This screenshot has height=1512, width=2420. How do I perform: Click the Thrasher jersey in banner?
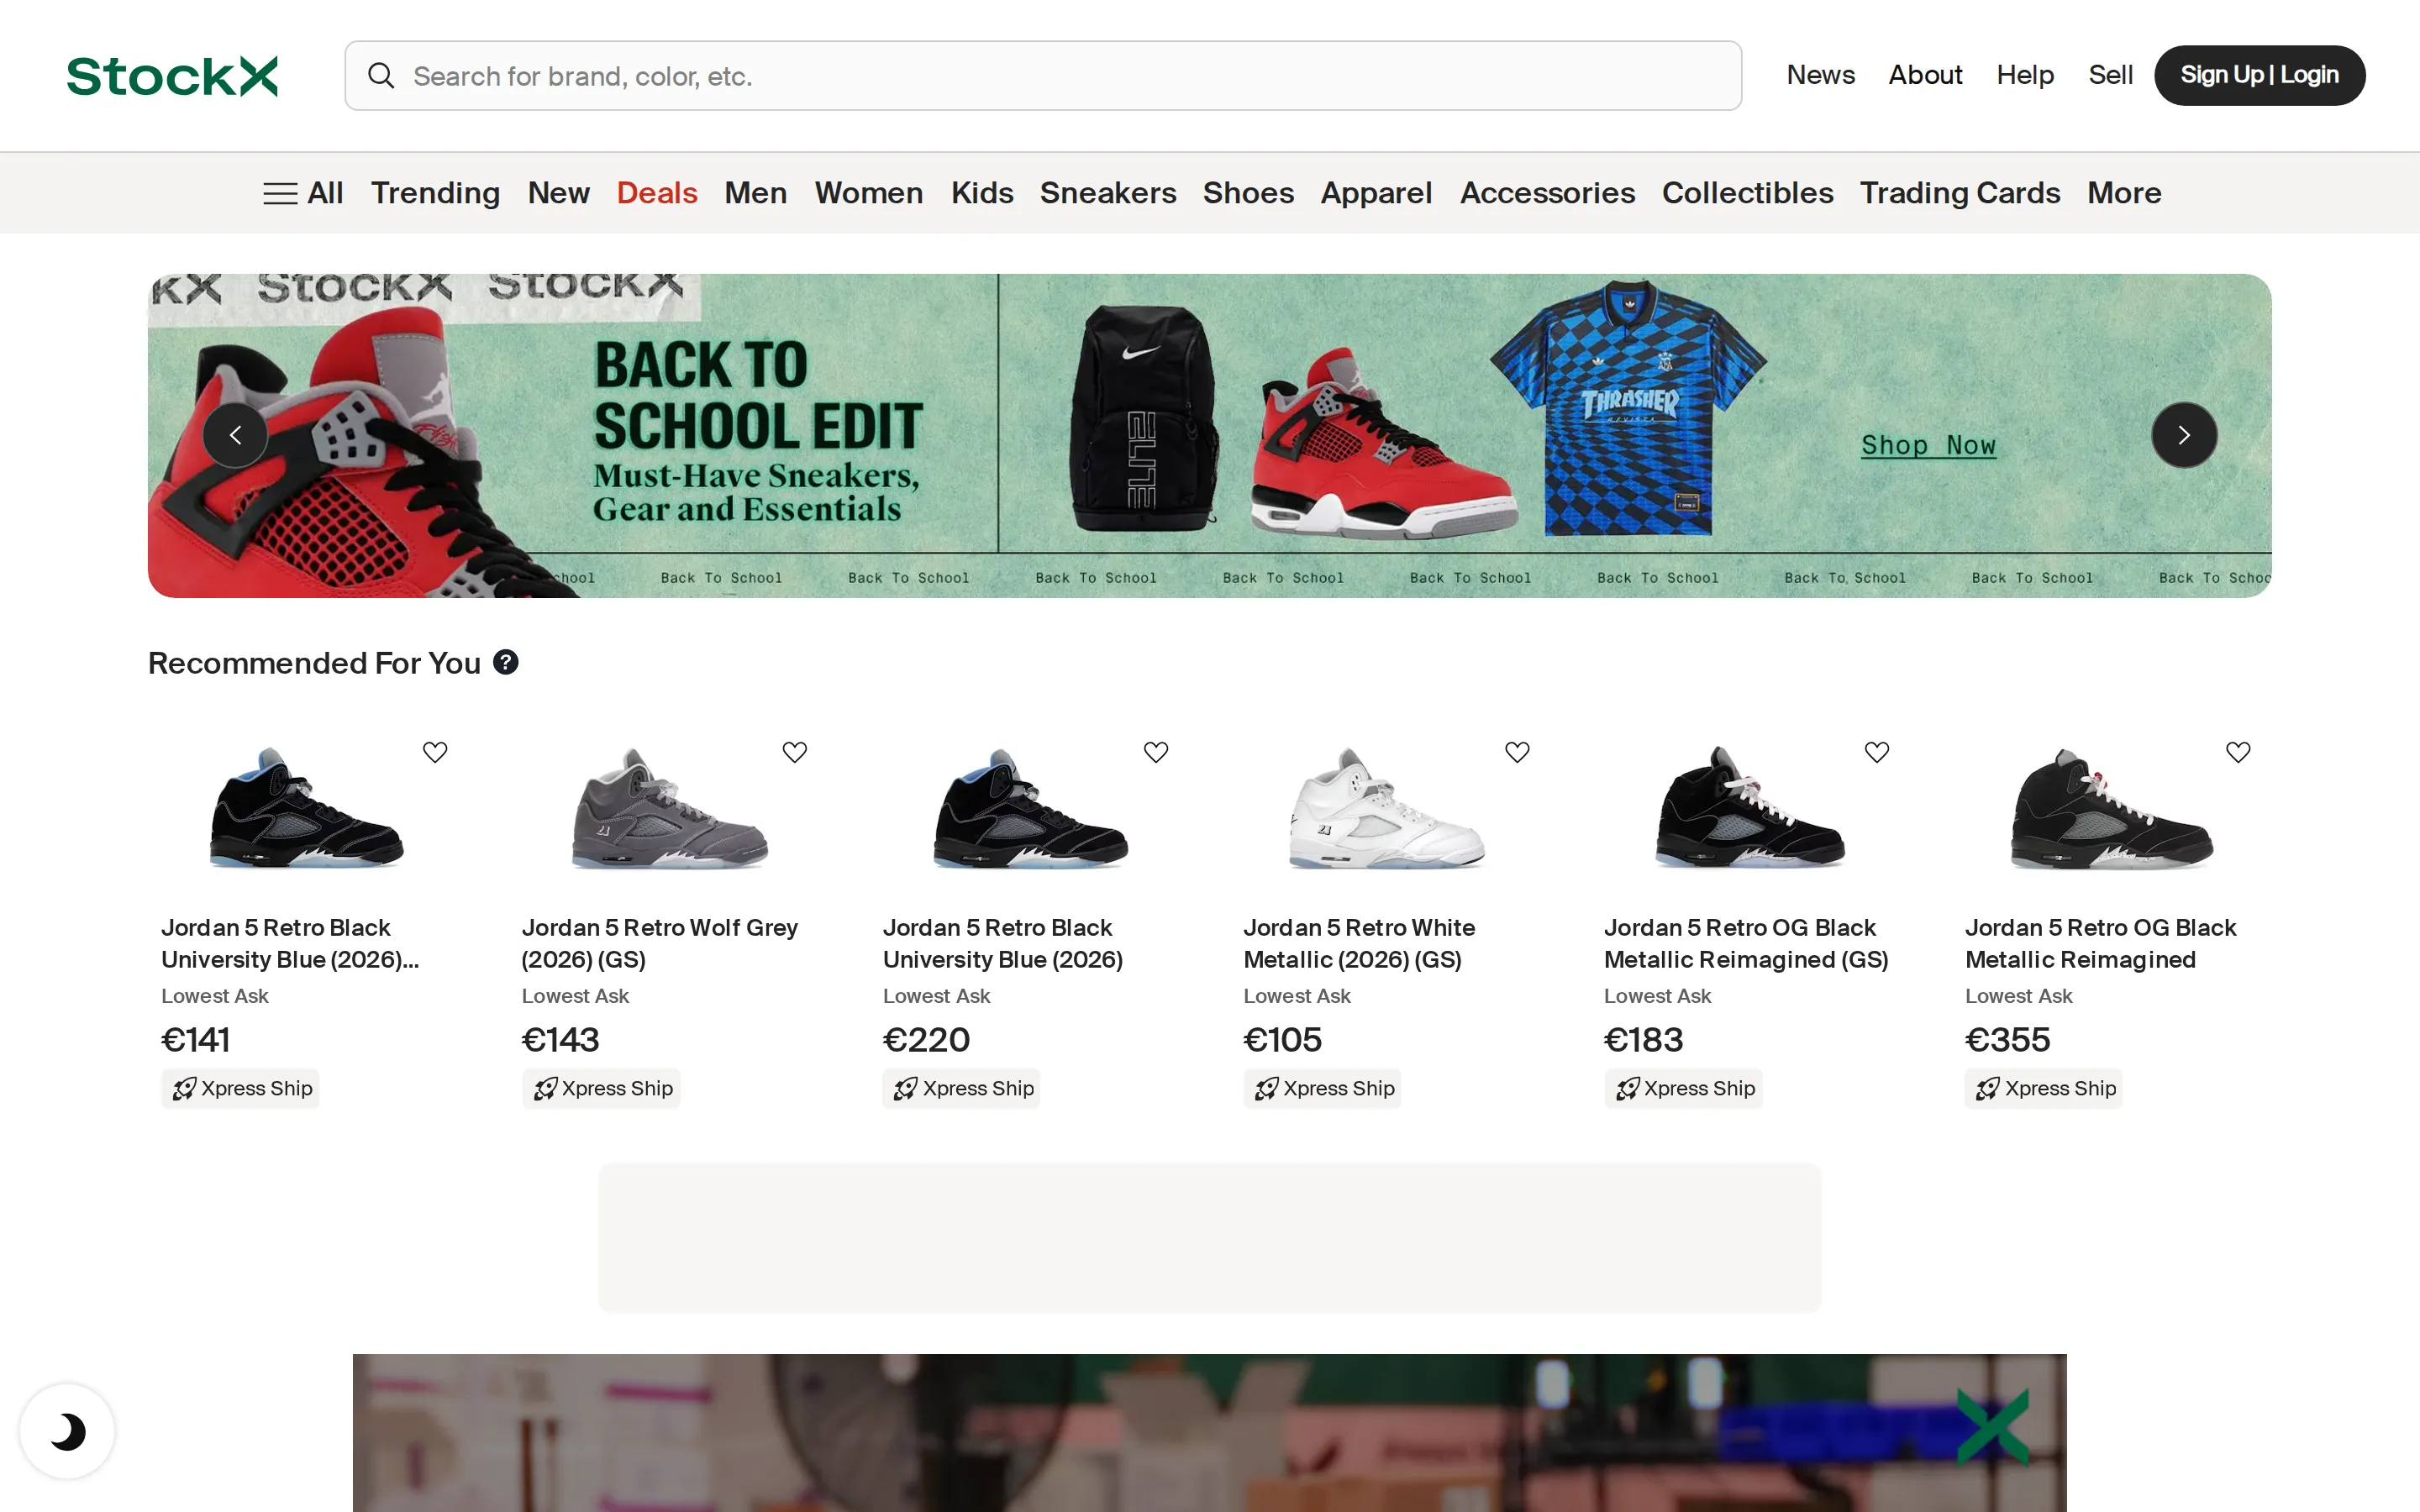coord(1628,408)
